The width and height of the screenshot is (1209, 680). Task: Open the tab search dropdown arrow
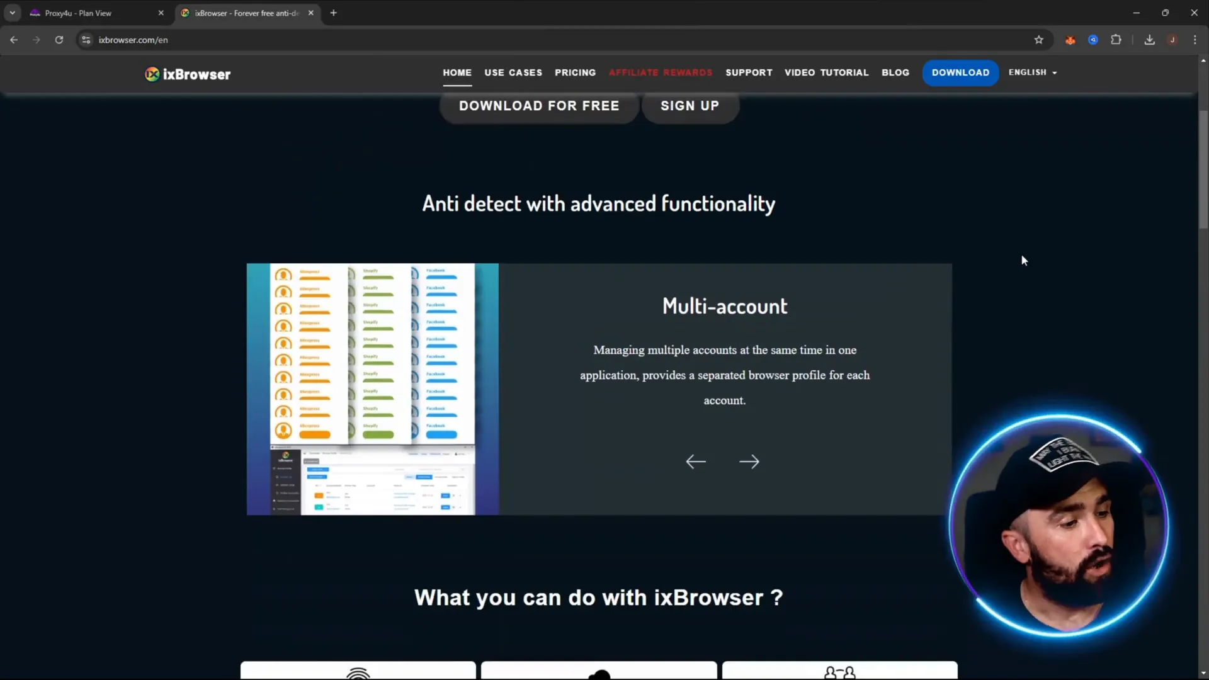13,13
